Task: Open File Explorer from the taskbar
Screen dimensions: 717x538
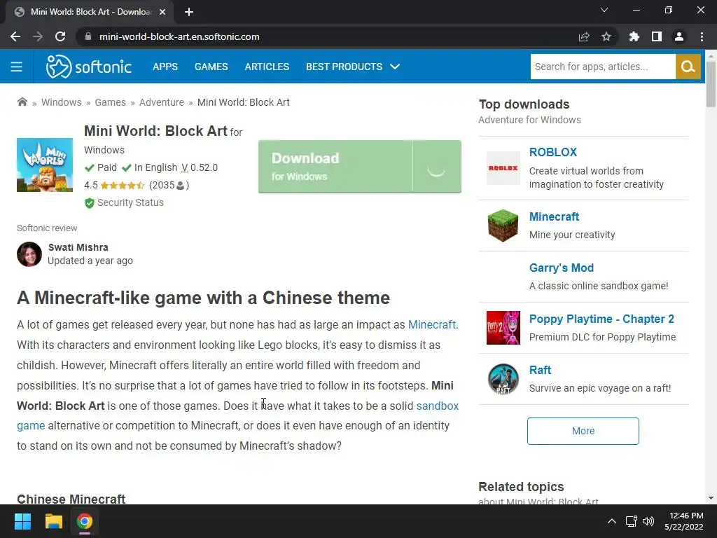Action: coord(53,521)
